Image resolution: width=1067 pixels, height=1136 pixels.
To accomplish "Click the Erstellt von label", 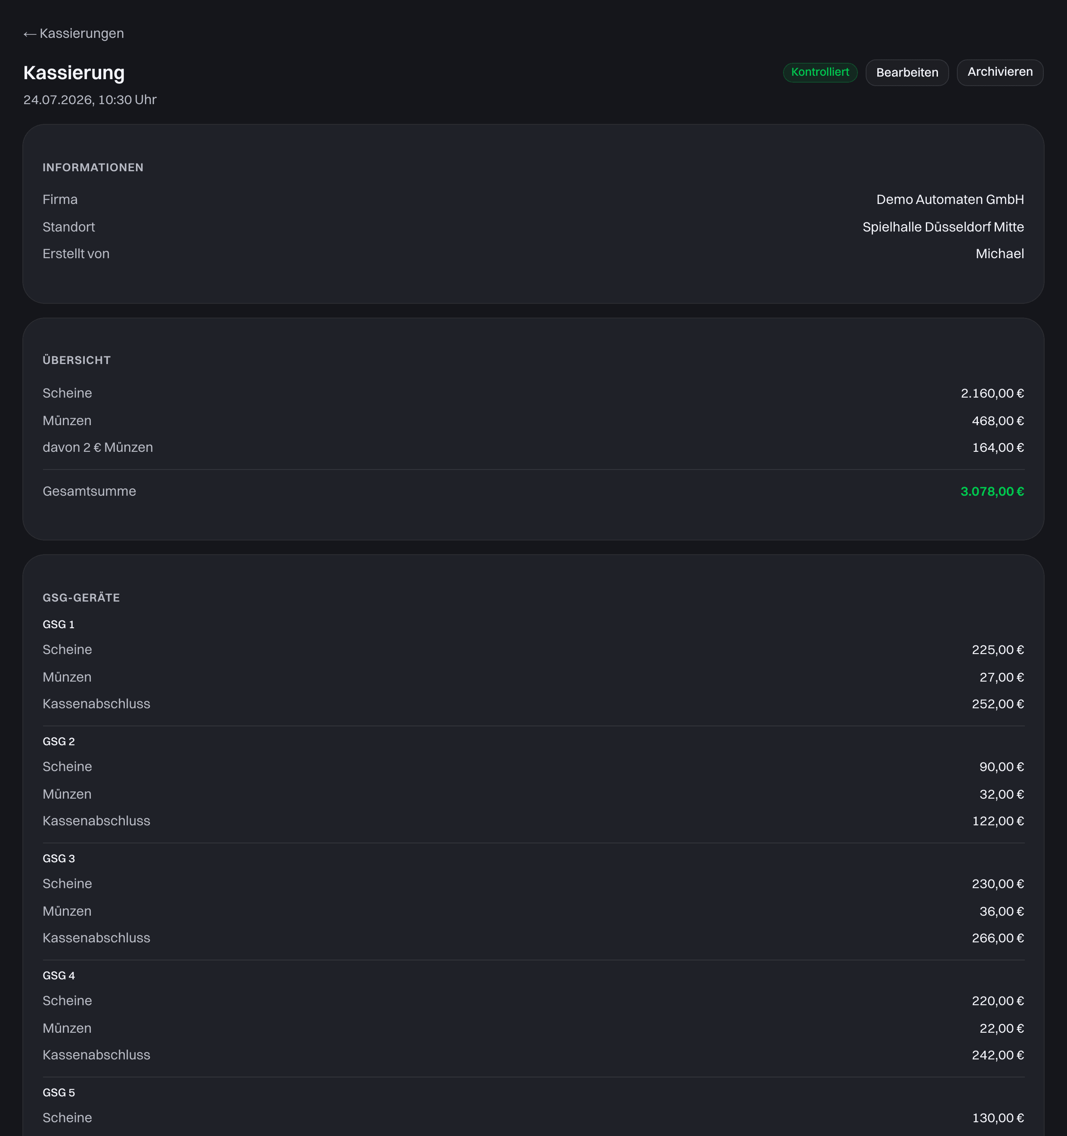I will (x=76, y=254).
